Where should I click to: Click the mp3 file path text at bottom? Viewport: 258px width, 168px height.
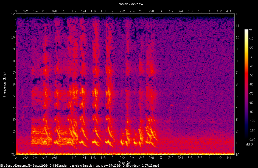(80, 166)
